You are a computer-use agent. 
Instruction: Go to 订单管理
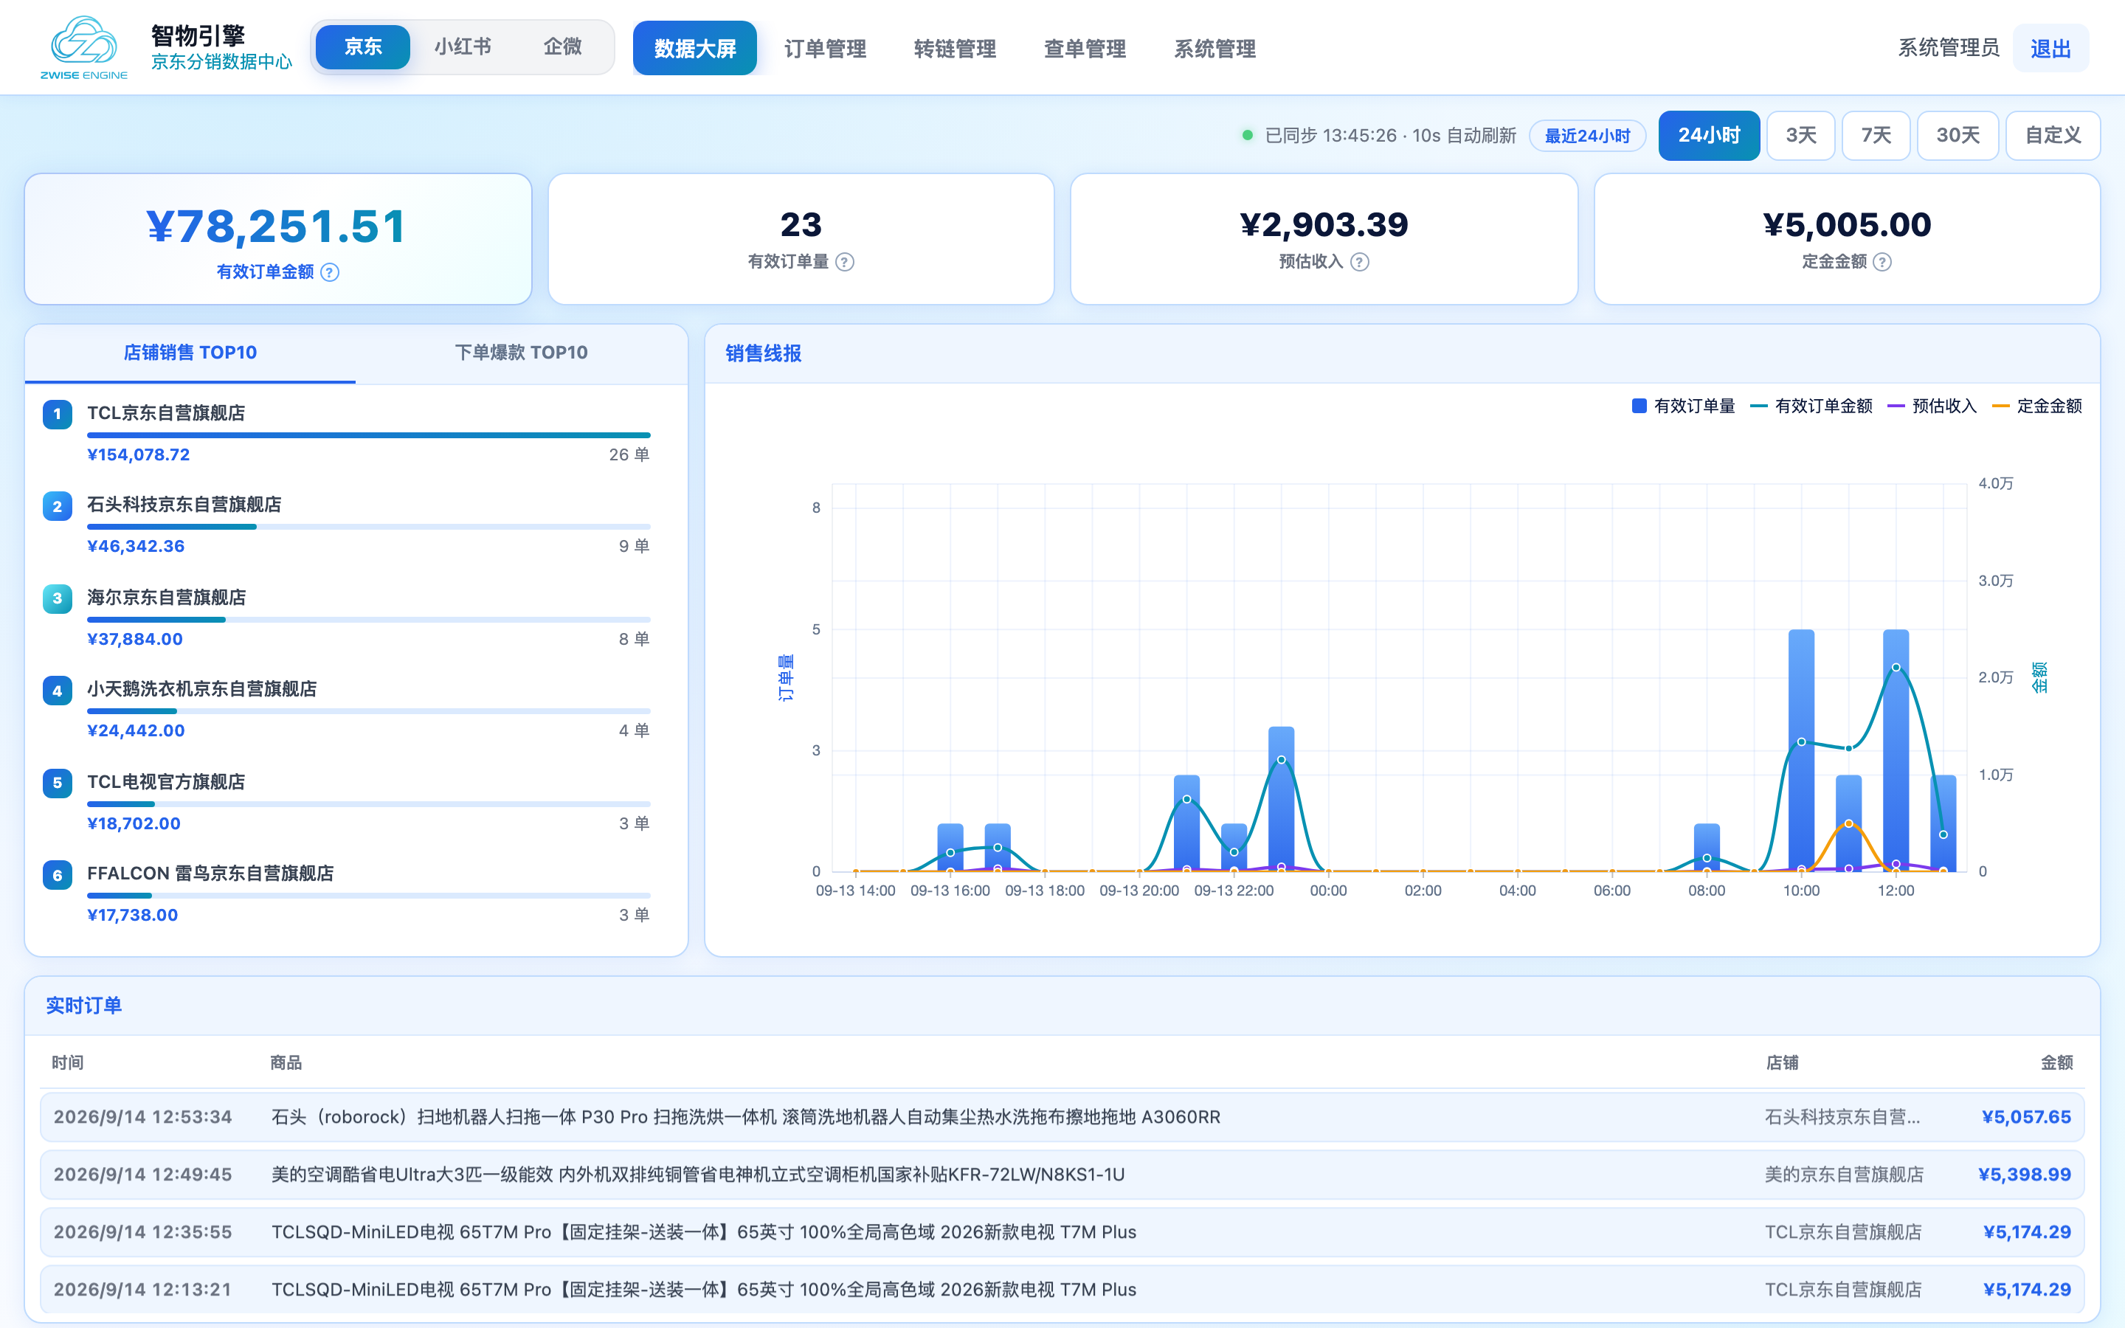tap(824, 48)
